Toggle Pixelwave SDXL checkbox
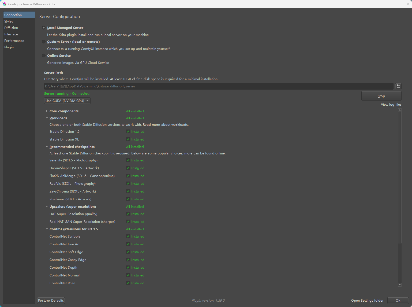Viewport: 412px width, 307px height. point(128,199)
